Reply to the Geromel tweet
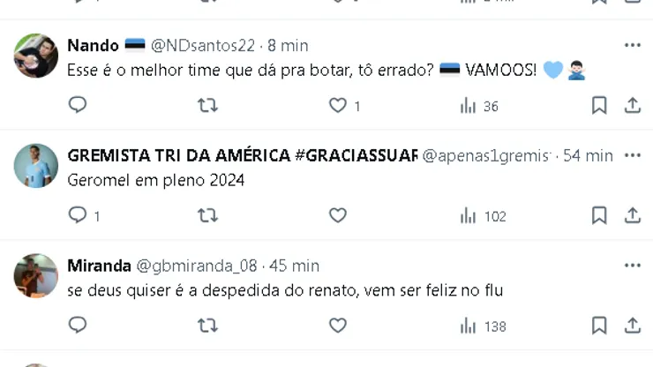Viewport: 653px width, 367px height. click(x=78, y=215)
